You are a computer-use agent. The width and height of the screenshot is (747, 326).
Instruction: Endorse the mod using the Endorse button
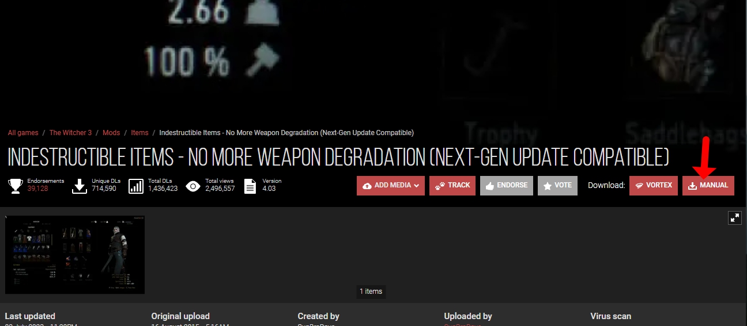pyautogui.click(x=506, y=186)
